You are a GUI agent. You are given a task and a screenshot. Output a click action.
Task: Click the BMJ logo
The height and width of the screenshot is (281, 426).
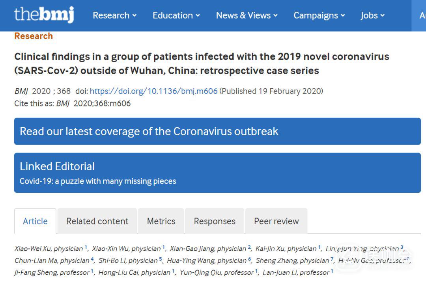44,15
